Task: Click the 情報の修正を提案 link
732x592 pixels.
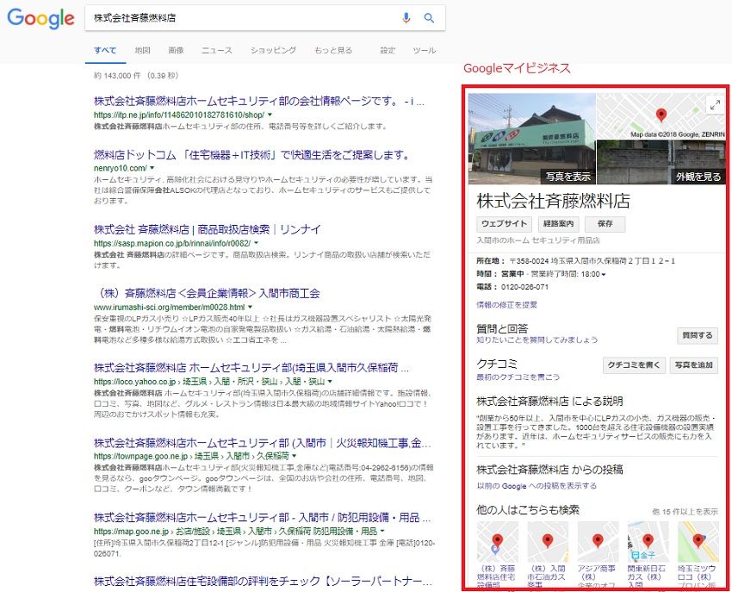Action: 506,304
